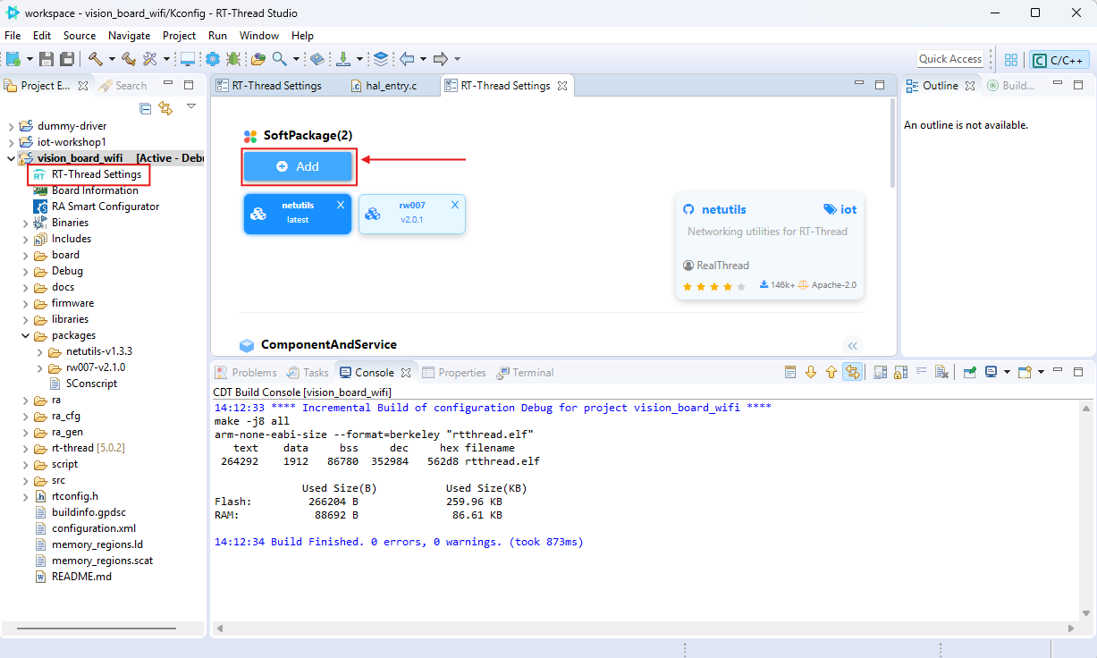
Task: Switch to the hal_entry.c editor tab
Action: click(391, 86)
